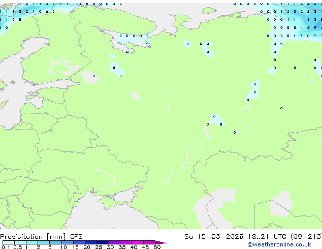This screenshot has width=322, height=249.
Task: Click the arrow tip above 50 mm
Action: pyautogui.click(x=161, y=242)
